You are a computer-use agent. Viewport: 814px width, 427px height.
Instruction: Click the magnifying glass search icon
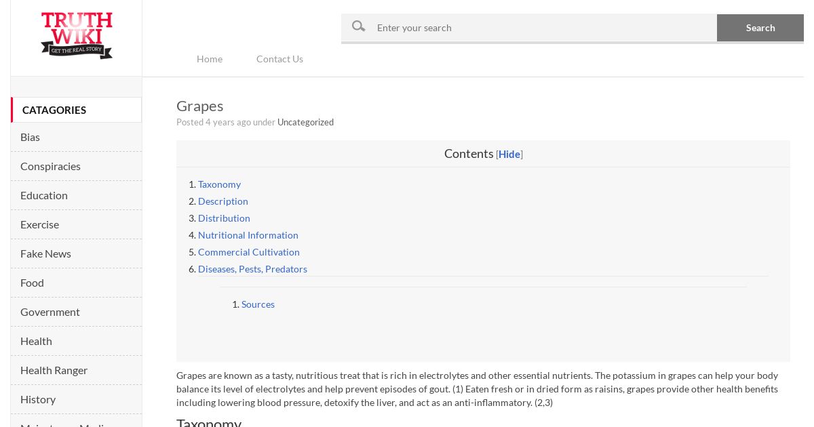tap(359, 27)
